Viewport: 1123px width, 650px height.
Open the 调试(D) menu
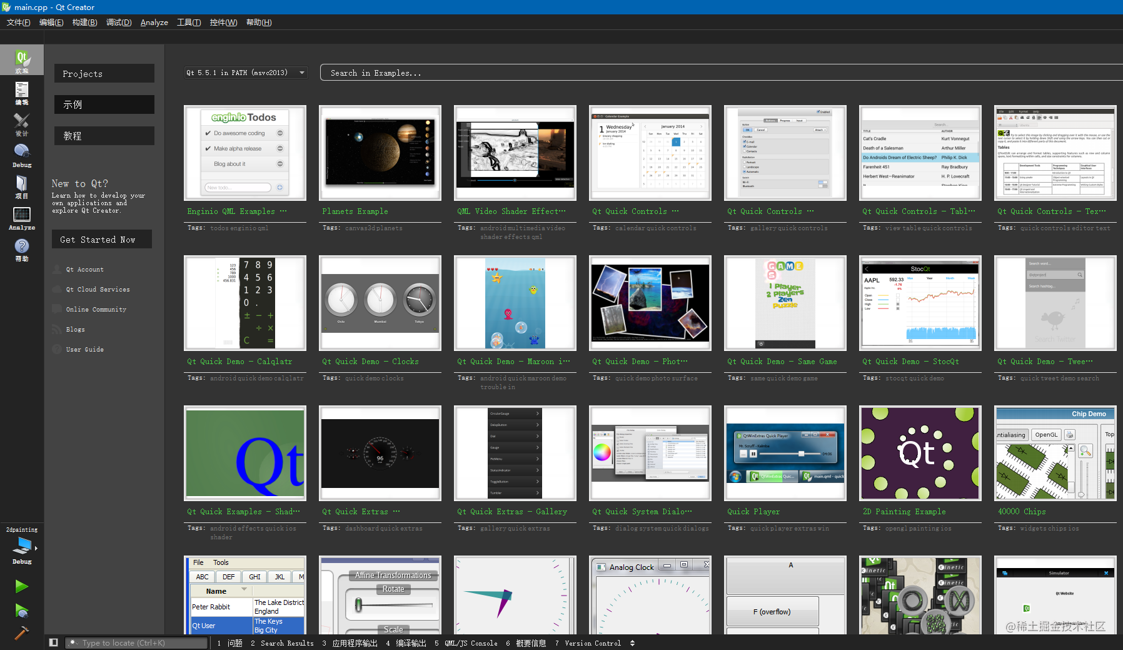(x=119, y=23)
